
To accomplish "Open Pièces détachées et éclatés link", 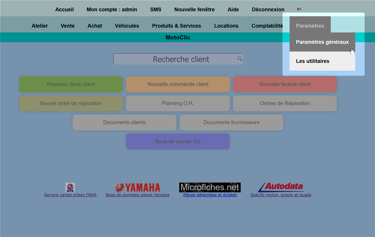I will pyautogui.click(x=210, y=195).
